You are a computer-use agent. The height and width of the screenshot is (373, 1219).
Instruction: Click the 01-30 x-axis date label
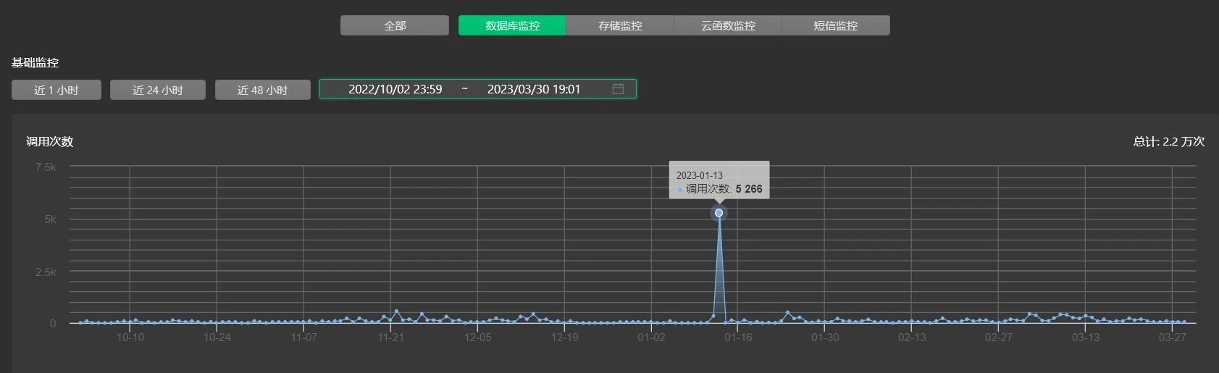point(825,338)
